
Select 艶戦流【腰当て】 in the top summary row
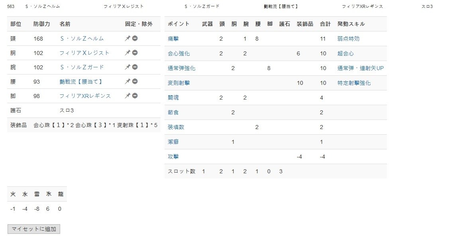click(x=281, y=6)
